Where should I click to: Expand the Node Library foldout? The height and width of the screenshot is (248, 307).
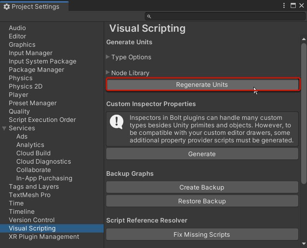click(x=107, y=73)
